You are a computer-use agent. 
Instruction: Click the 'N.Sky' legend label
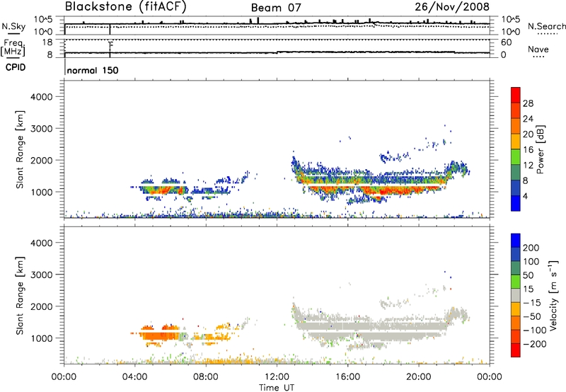(13, 26)
